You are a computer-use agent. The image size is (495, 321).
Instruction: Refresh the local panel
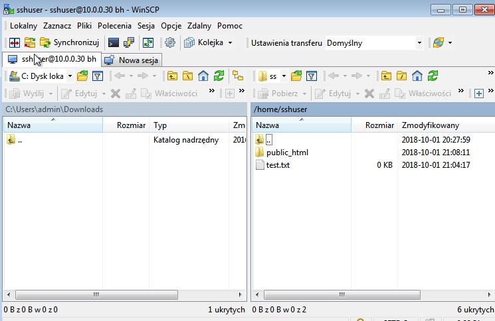(x=219, y=76)
